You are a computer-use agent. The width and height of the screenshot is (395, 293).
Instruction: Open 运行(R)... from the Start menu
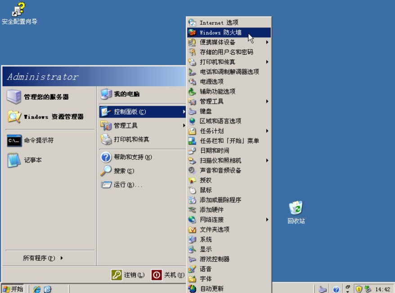pos(142,185)
